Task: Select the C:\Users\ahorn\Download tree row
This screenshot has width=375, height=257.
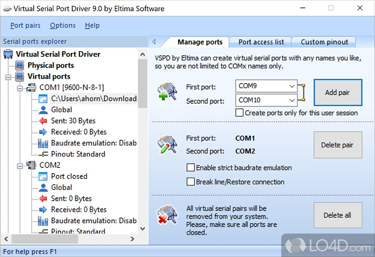Action: tap(94, 98)
